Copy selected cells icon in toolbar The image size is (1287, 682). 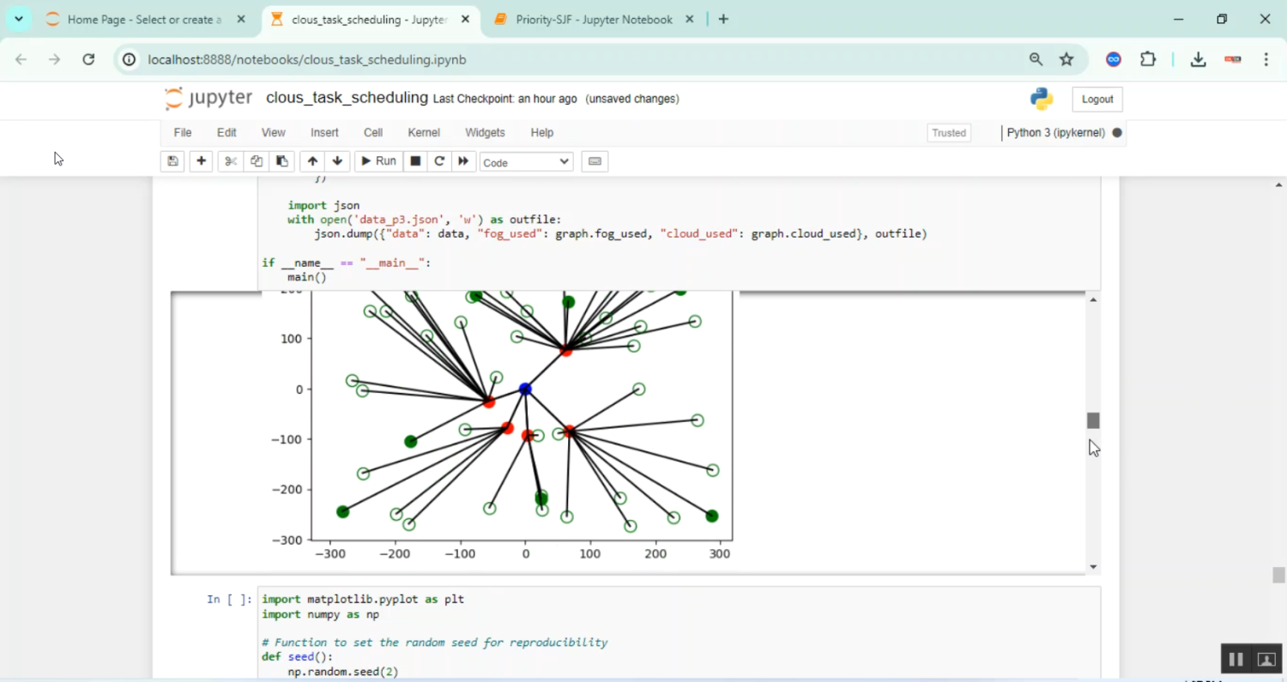[x=256, y=161]
